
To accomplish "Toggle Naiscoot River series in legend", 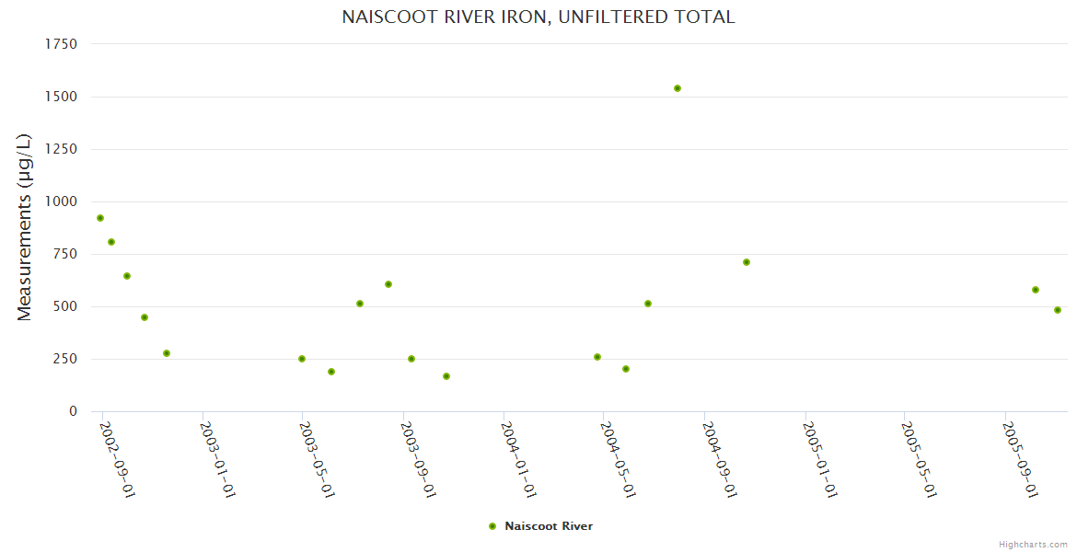I will pos(548,526).
